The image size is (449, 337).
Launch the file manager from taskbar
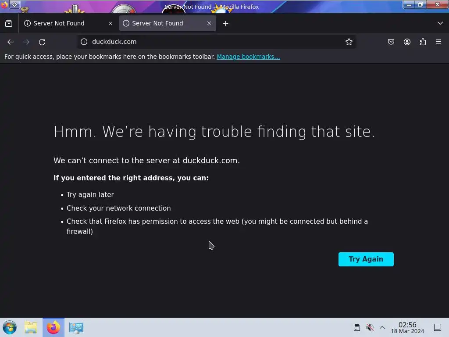[31, 327]
